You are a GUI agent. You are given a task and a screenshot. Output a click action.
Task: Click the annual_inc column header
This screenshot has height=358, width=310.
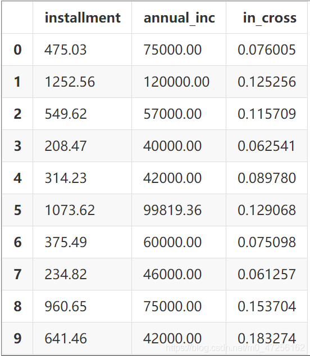[179, 18]
